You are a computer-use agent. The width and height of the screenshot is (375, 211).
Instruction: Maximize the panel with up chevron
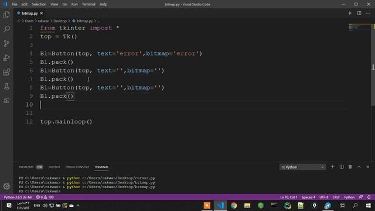pyautogui.click(x=359, y=166)
